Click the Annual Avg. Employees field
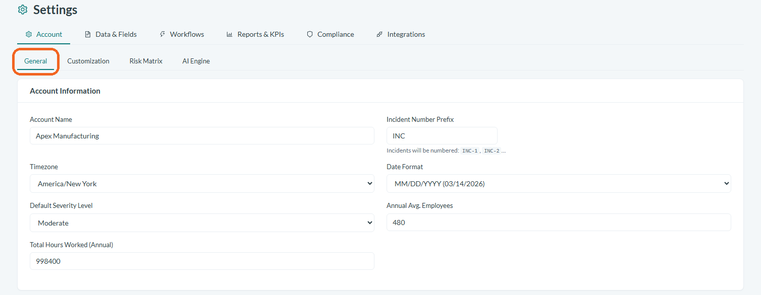 coord(559,223)
